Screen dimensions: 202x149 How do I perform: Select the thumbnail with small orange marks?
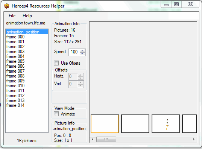[x=166, y=124]
